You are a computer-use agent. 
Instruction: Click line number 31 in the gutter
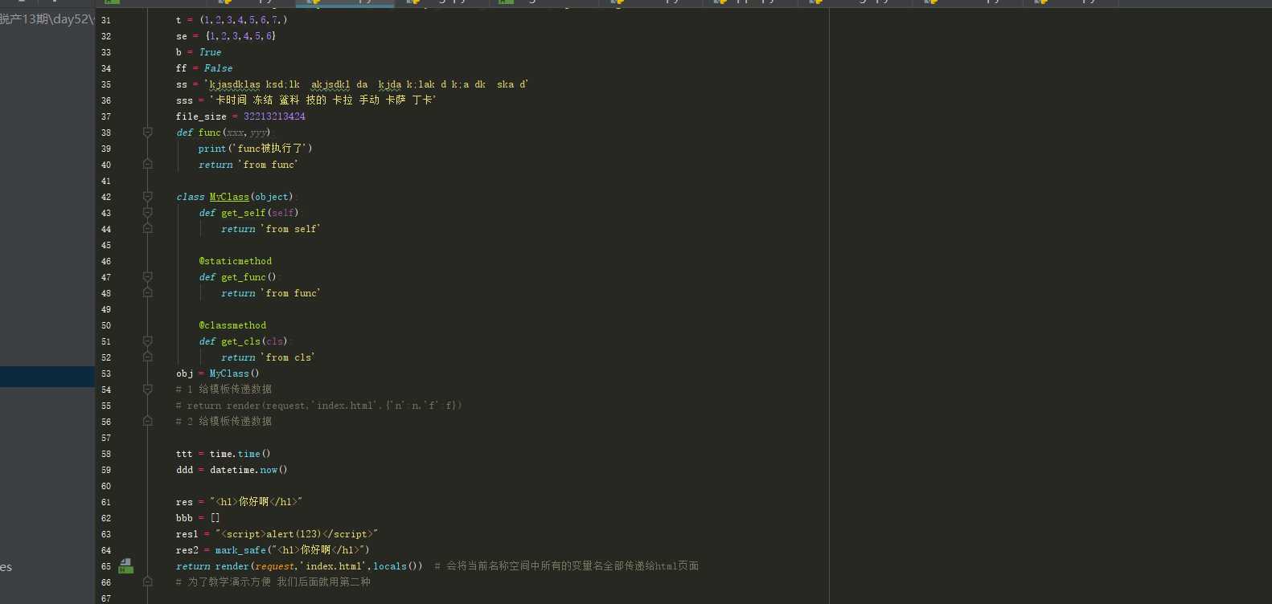(106, 20)
